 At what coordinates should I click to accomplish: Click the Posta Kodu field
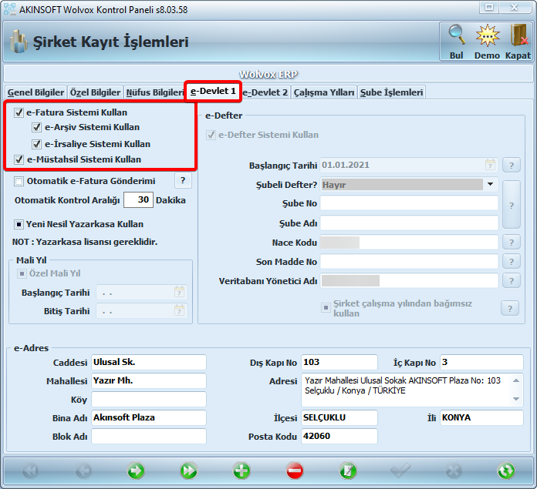[339, 436]
